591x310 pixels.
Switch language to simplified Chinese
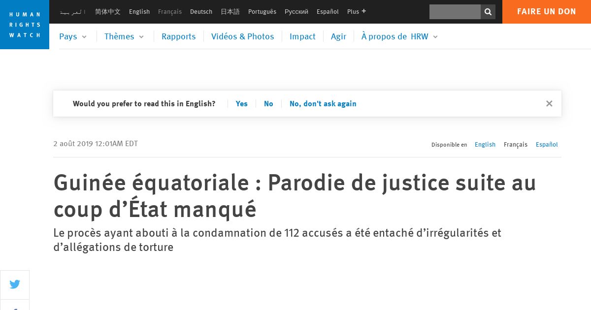coord(108,12)
